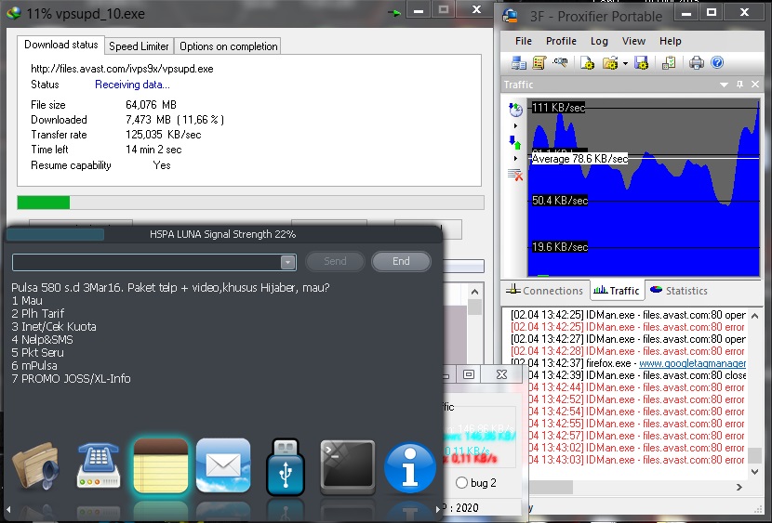Click the up/down arrows traffic direction icon

(x=515, y=142)
